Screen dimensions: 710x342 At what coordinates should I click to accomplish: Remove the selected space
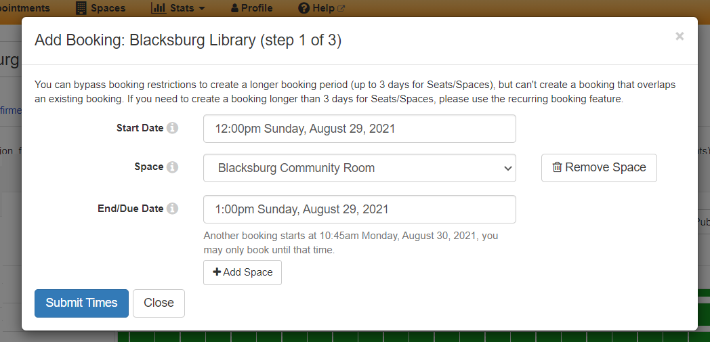(x=599, y=168)
